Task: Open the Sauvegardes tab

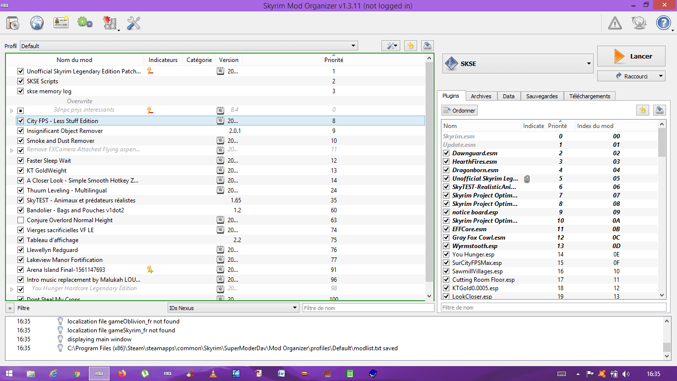Action: tap(542, 96)
